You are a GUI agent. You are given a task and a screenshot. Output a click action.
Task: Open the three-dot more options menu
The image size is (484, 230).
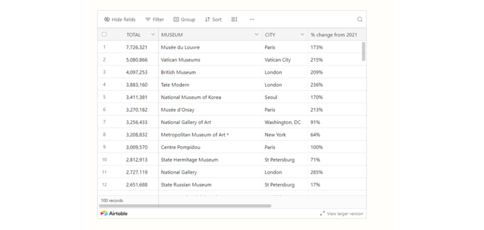coord(252,19)
